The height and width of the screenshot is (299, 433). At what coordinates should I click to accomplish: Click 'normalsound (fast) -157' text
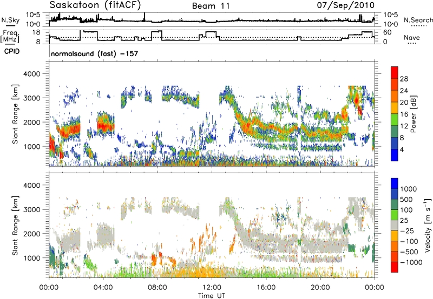[x=94, y=53]
